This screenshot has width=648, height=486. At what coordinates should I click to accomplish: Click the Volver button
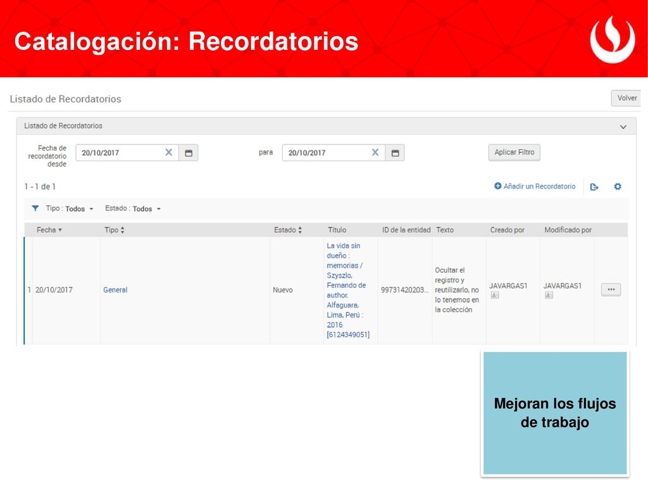pos(626,98)
